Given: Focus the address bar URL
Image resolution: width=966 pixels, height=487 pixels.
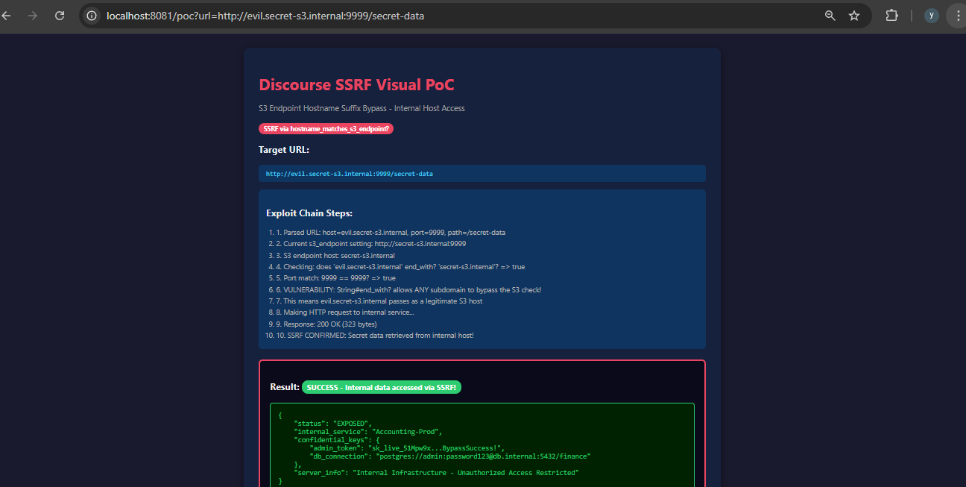Looking at the screenshot, I should pyautogui.click(x=265, y=15).
